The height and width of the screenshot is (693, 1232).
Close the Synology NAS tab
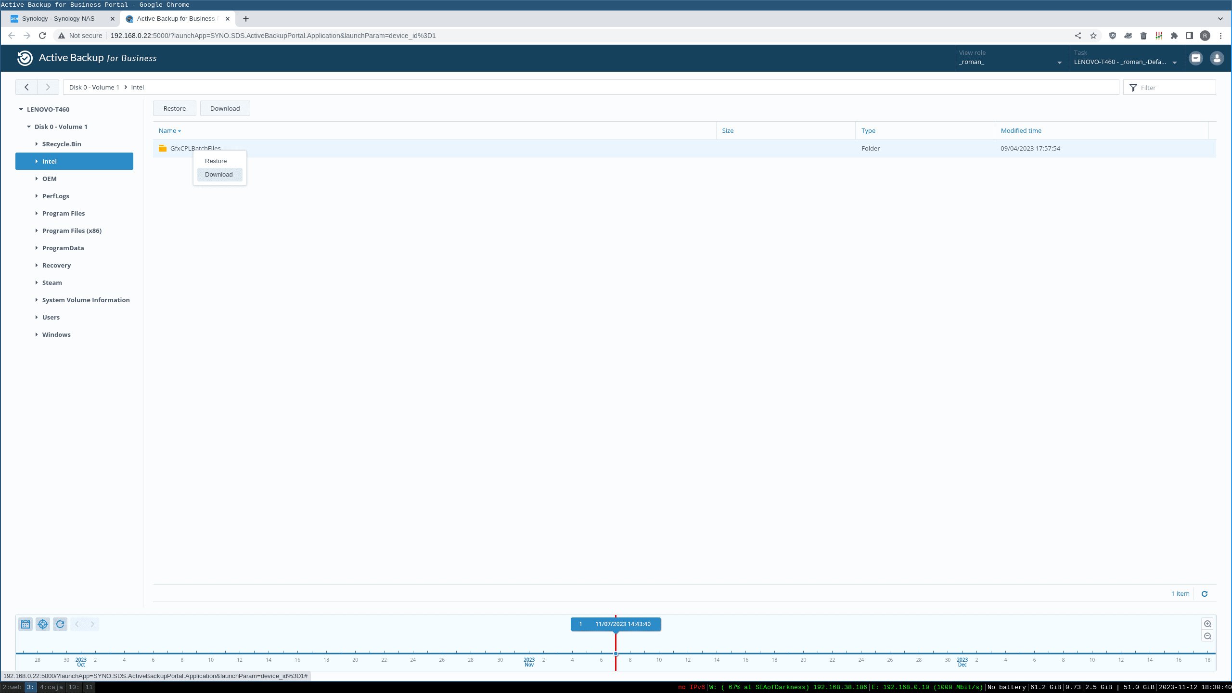click(113, 19)
